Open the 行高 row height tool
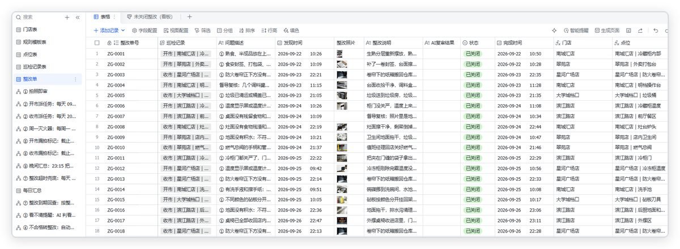 pos(269,31)
